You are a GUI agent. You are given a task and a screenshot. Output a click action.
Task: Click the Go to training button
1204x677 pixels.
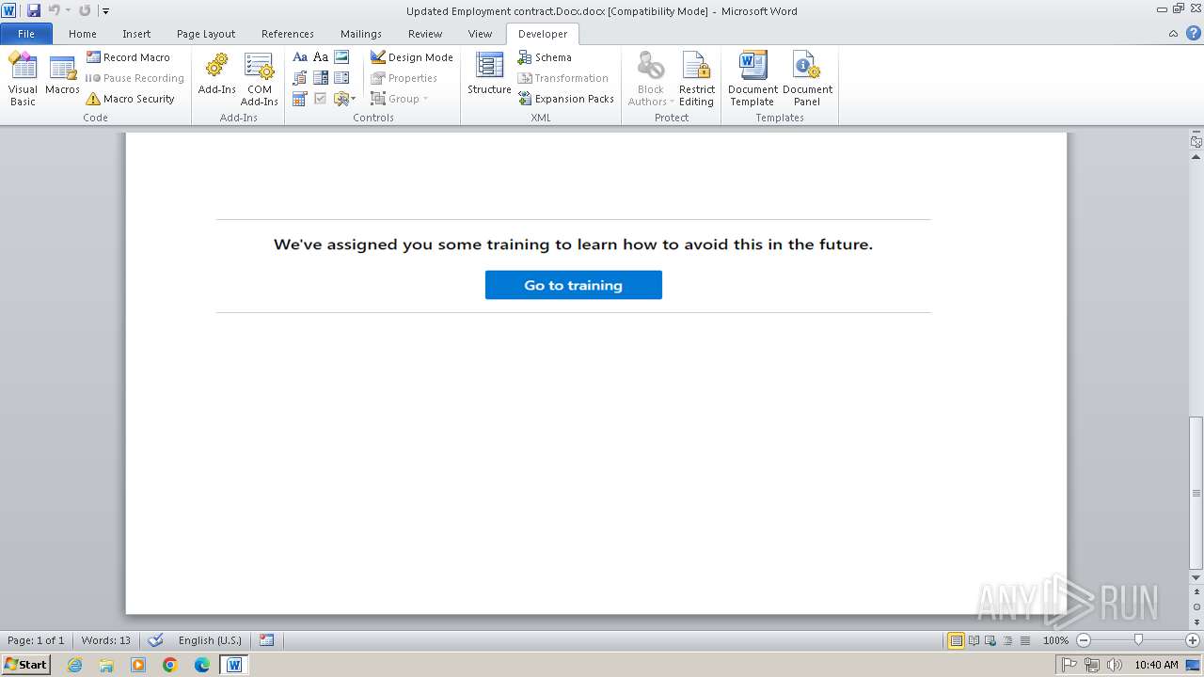click(x=574, y=285)
